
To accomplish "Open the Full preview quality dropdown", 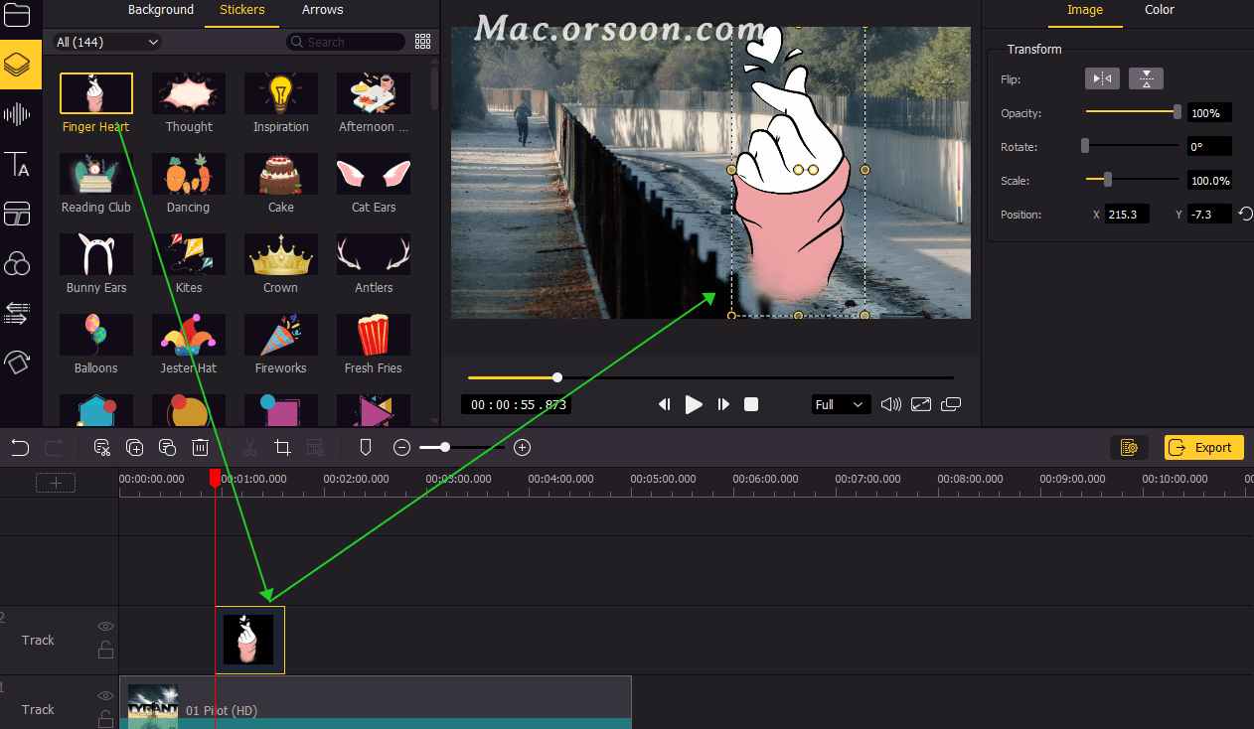I will point(840,404).
